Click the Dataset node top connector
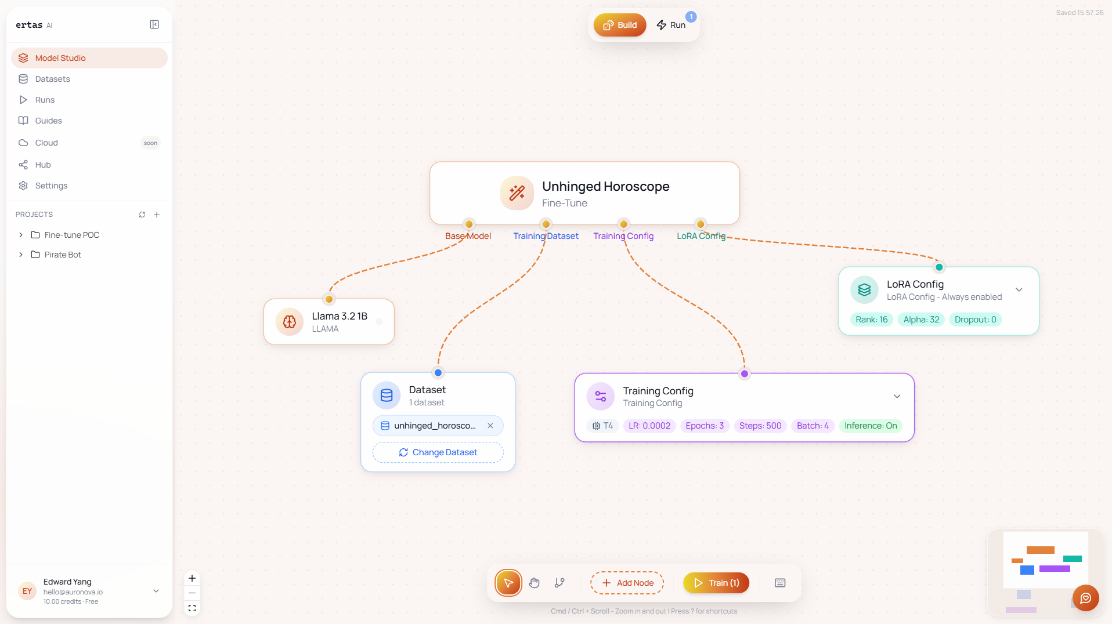The width and height of the screenshot is (1112, 624). point(438,373)
